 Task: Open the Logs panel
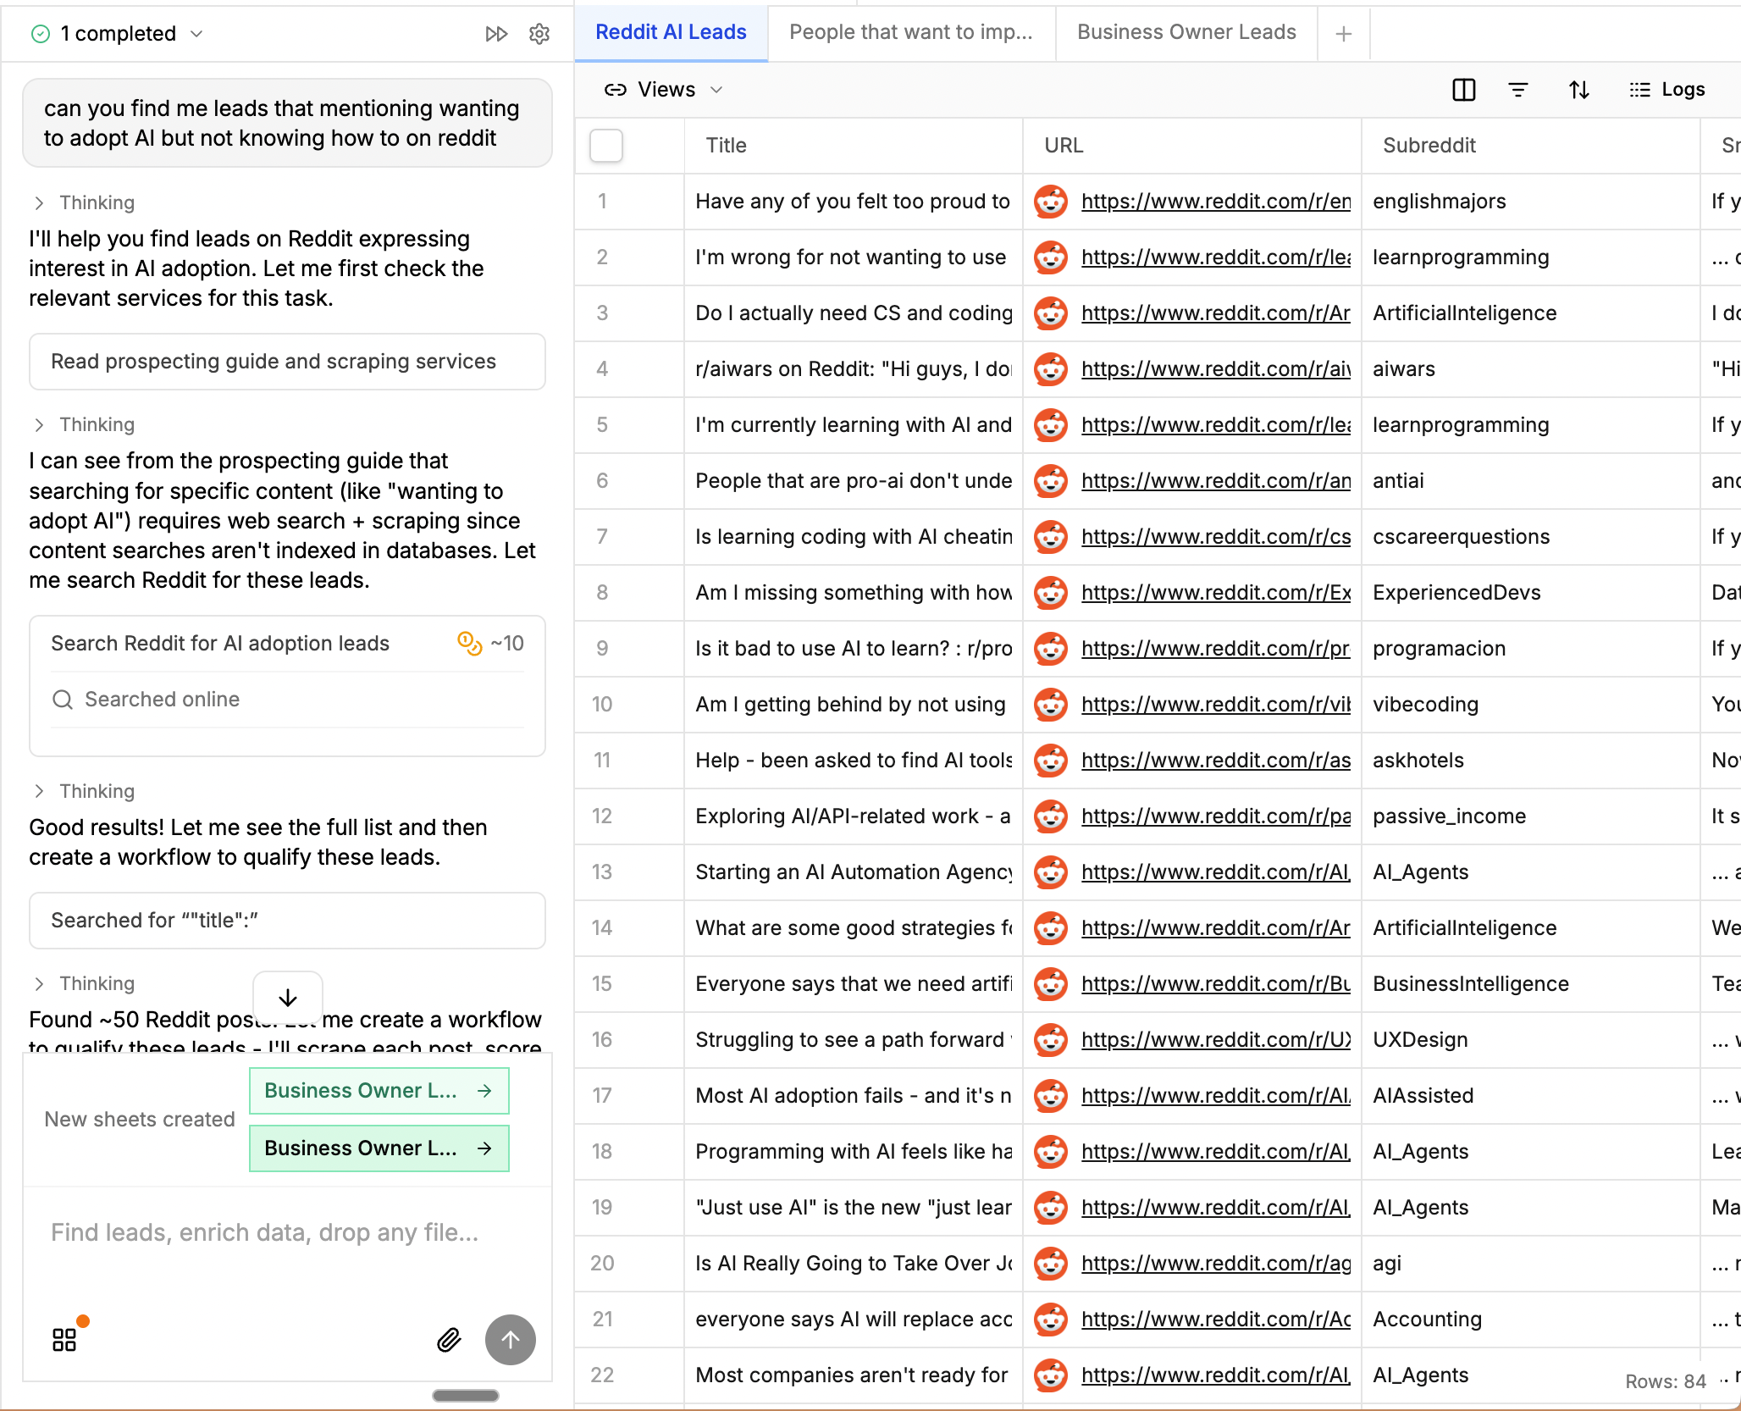pyautogui.click(x=1666, y=90)
